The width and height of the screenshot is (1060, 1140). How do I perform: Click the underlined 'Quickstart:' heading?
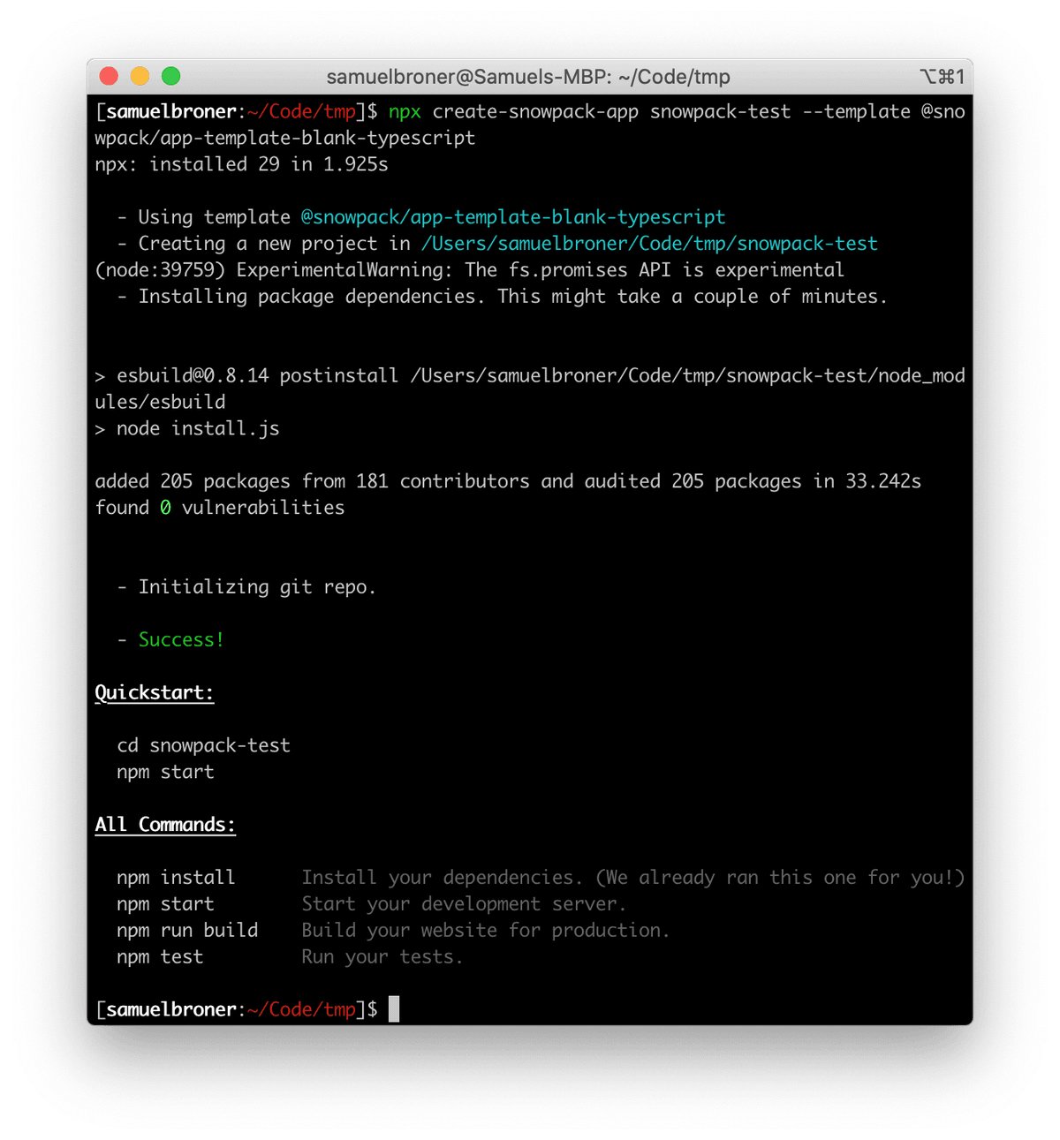(x=155, y=692)
